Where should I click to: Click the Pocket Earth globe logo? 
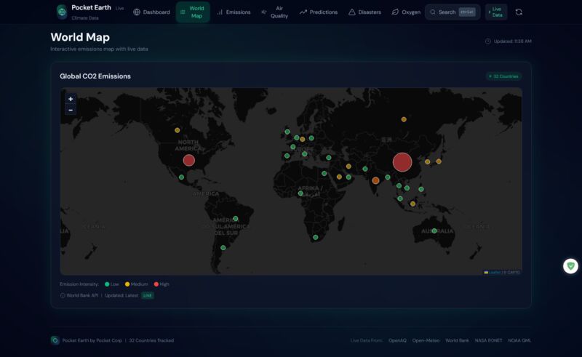coord(62,12)
